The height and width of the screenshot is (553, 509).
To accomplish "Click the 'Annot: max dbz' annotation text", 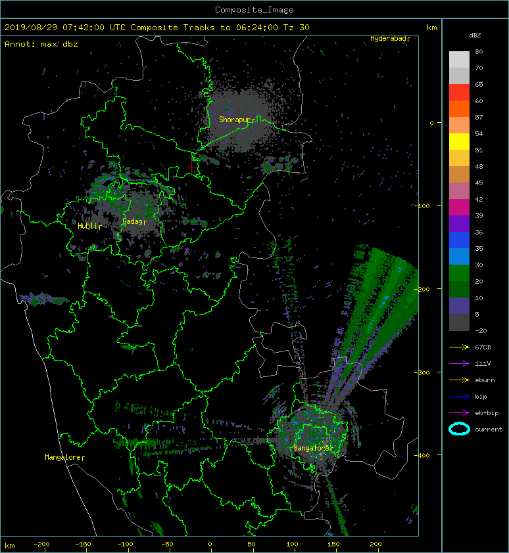I will [41, 44].
